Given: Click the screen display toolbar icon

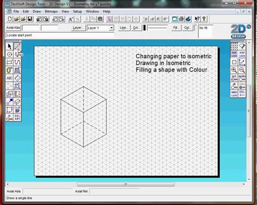Looking at the screenshot, I should [x=175, y=19].
